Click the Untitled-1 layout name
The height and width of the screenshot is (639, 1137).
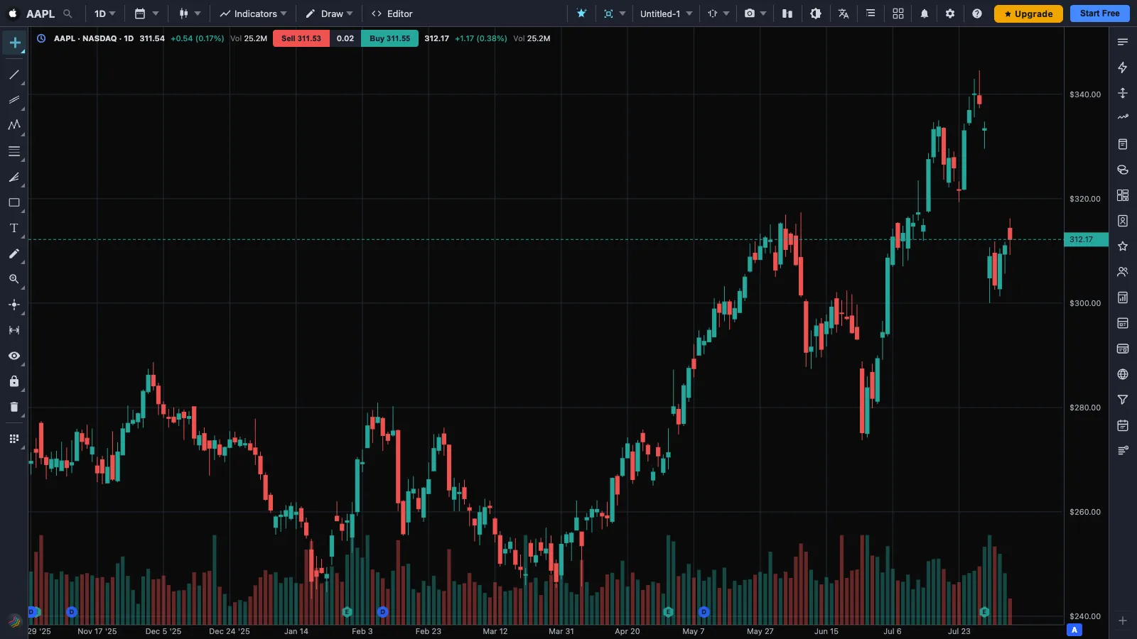click(x=659, y=13)
